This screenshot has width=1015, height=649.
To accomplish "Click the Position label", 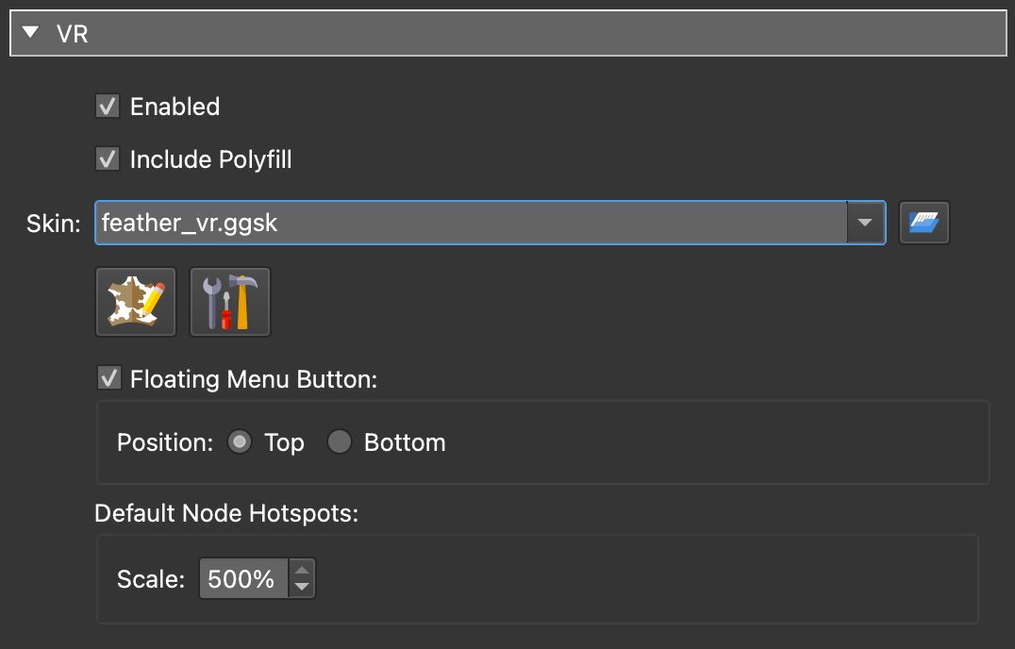I will (163, 441).
